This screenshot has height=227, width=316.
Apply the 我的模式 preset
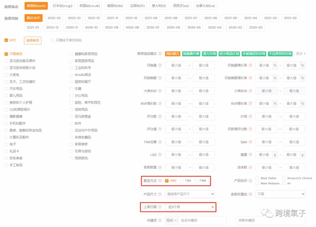173,54
